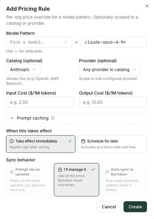Click the Cancel button
This screenshot has height=219, width=154.
tap(109, 207)
